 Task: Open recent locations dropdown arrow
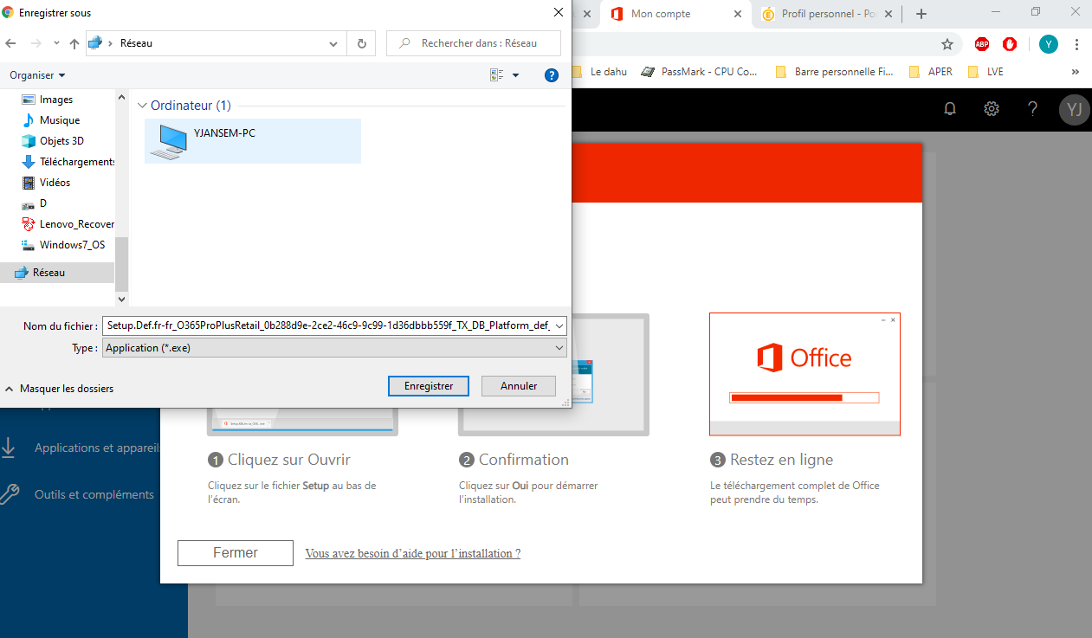point(57,43)
